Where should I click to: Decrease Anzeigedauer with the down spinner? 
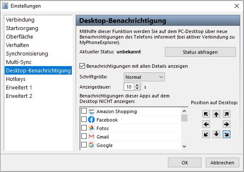tap(137, 89)
